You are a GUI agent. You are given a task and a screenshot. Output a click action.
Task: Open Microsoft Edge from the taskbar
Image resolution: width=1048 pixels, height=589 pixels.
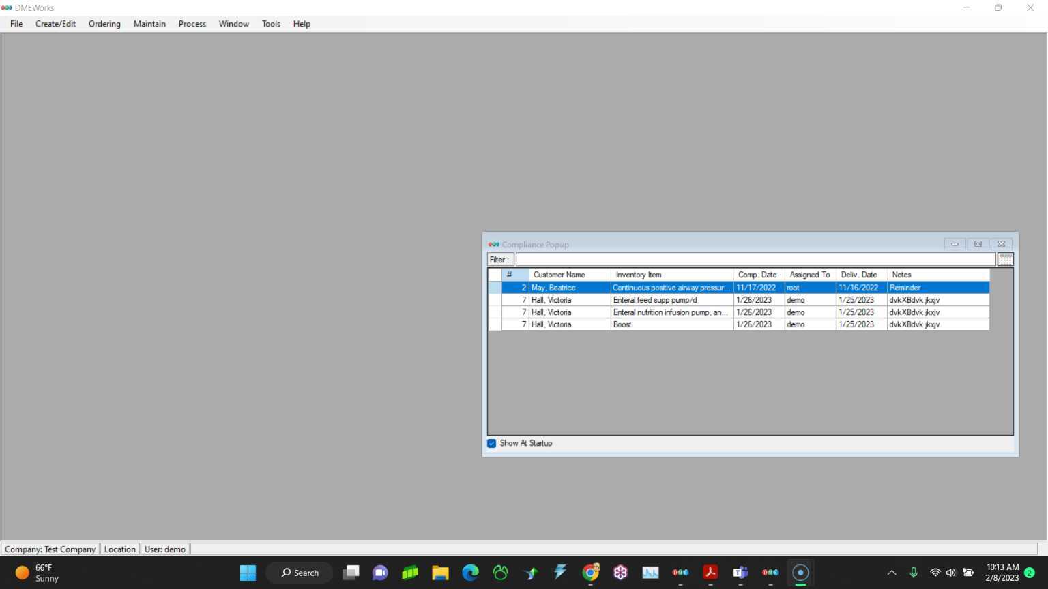tap(470, 573)
